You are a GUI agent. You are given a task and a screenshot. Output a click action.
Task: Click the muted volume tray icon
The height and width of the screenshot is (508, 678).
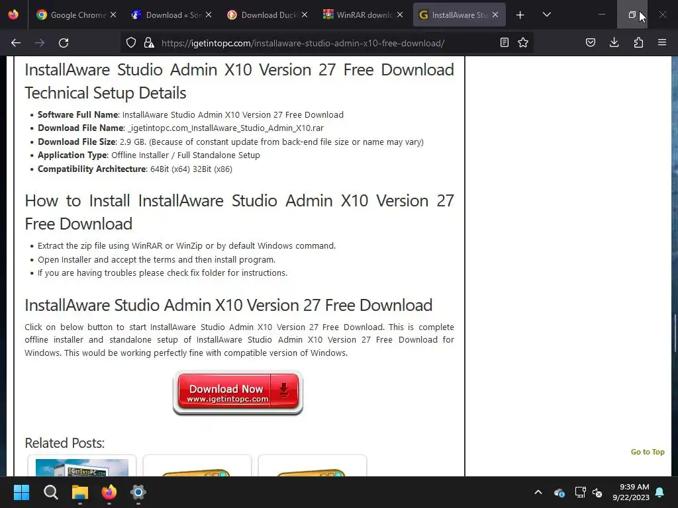(x=598, y=492)
